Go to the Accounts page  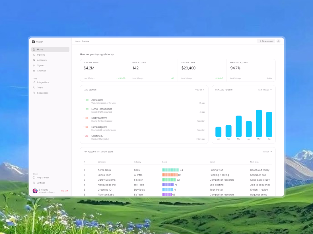50,60
